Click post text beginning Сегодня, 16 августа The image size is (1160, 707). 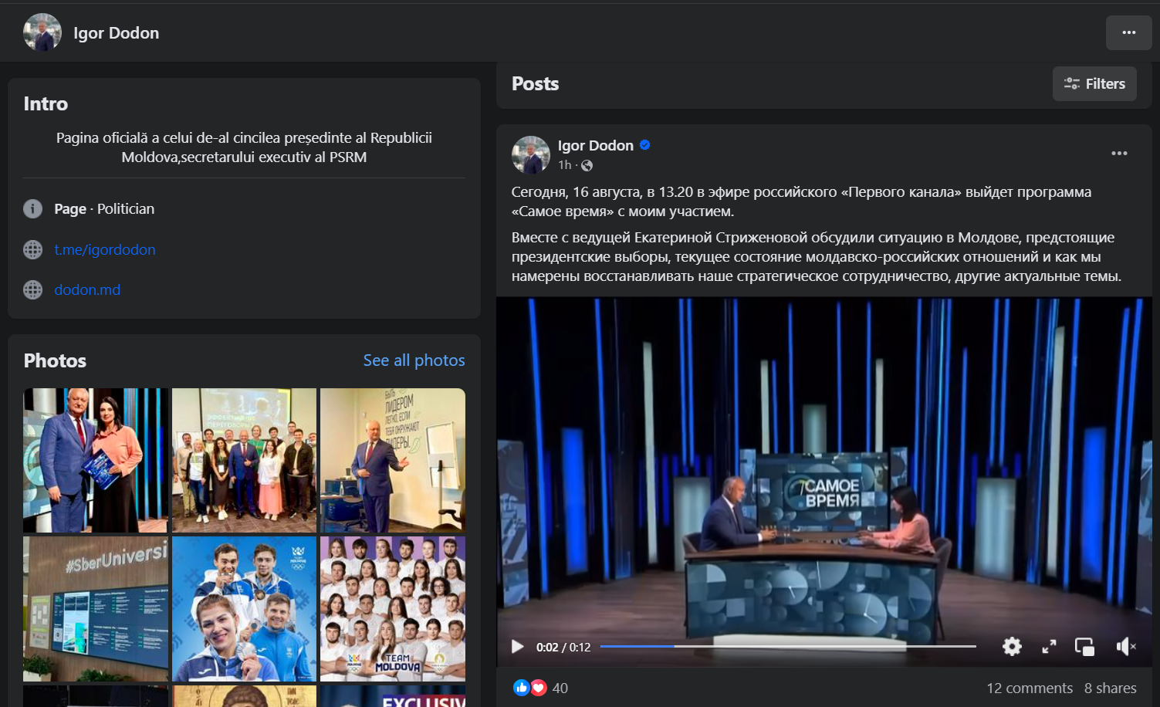(801, 201)
